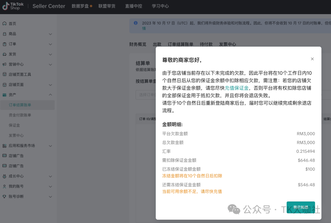Switch to the 财务概览 tab
The height and width of the screenshot is (223, 331).
point(138,44)
